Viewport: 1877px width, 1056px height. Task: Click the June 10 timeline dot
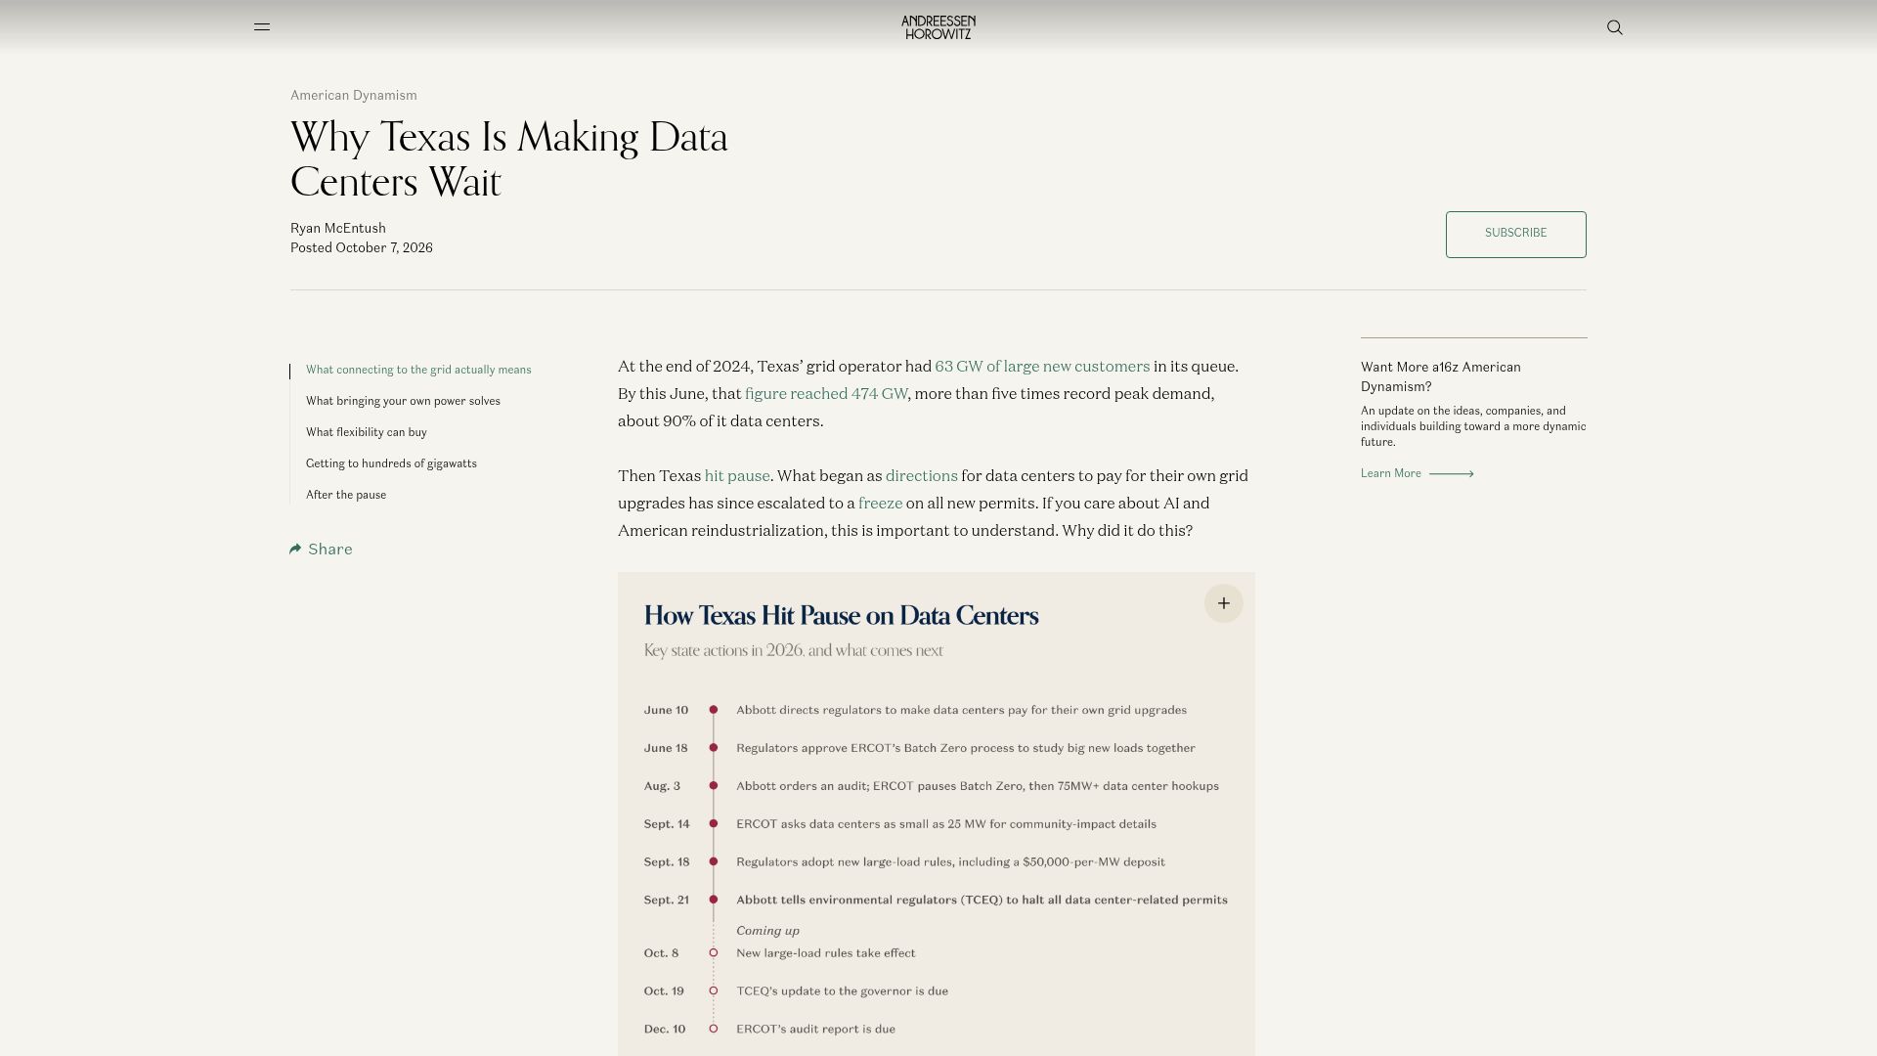(x=714, y=710)
